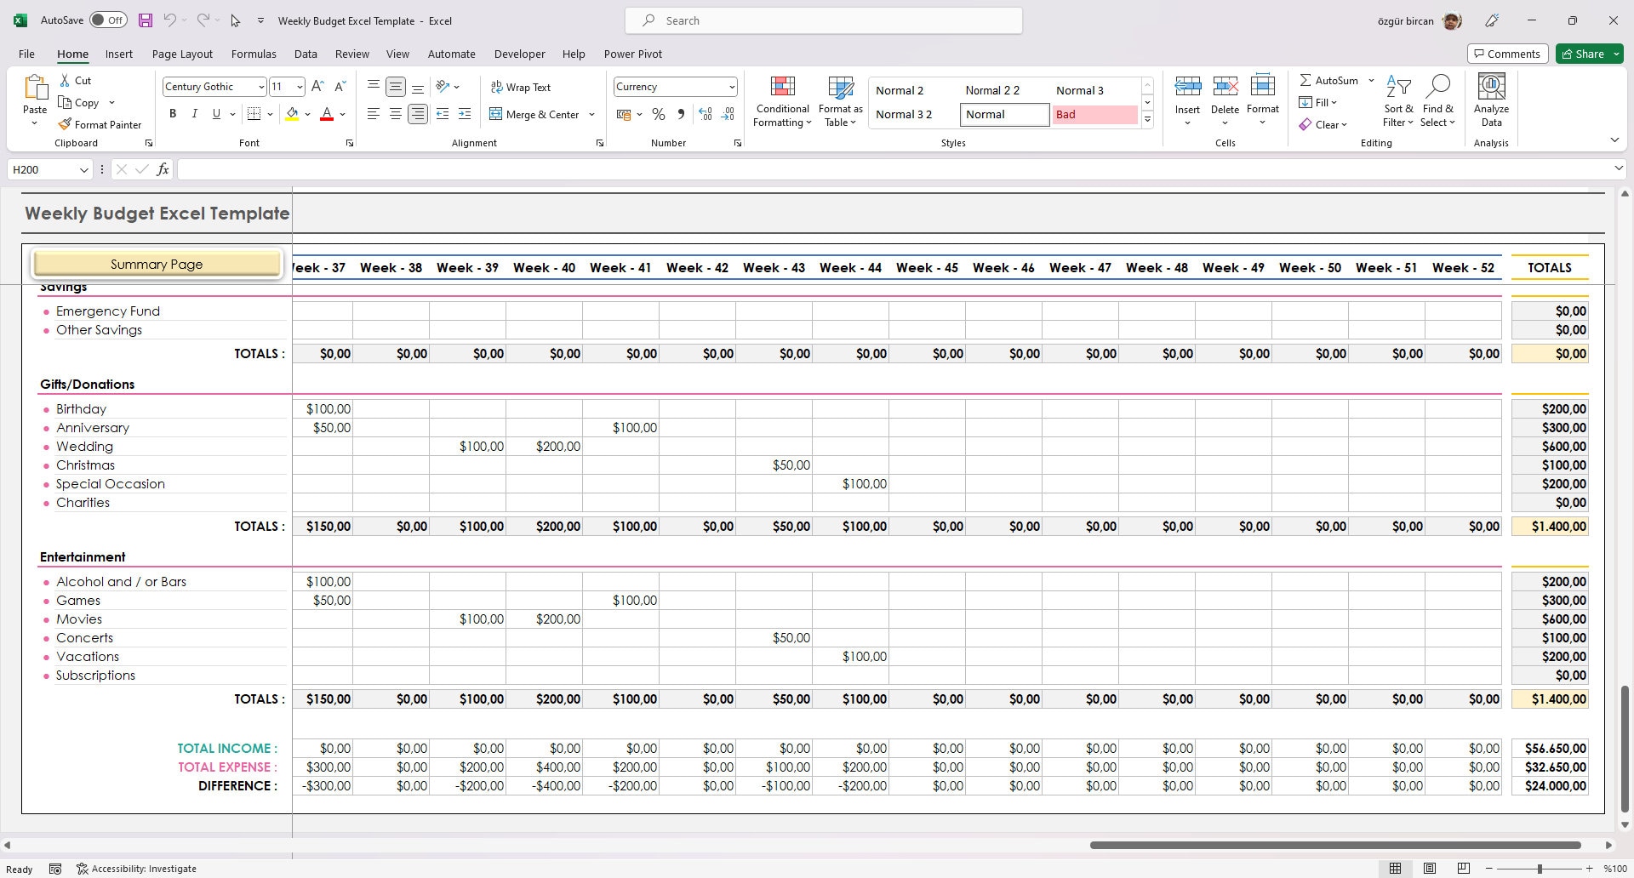Toggle underline formatting
This screenshot has width=1634, height=878.
[x=216, y=113]
